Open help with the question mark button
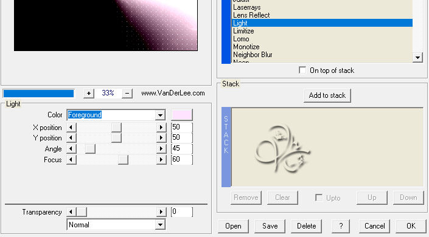 click(x=341, y=226)
